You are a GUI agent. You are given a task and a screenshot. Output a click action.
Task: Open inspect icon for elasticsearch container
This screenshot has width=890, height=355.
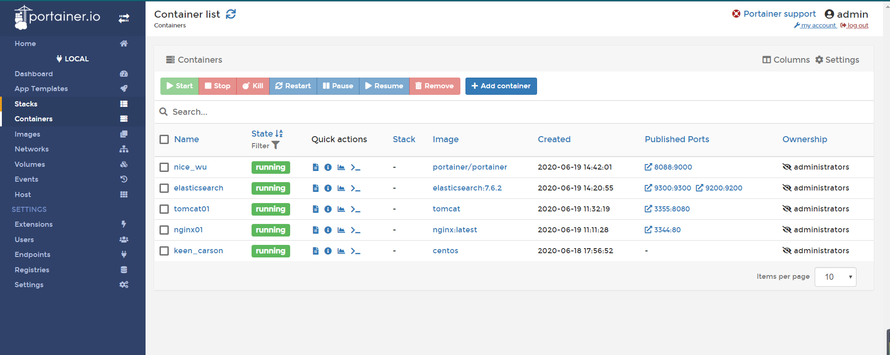click(328, 188)
